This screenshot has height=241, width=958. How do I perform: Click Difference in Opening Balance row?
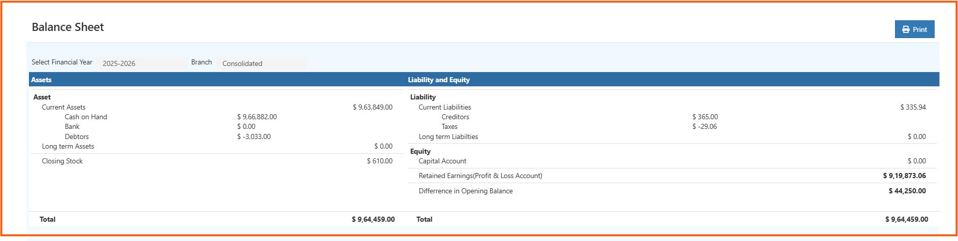pos(466,191)
